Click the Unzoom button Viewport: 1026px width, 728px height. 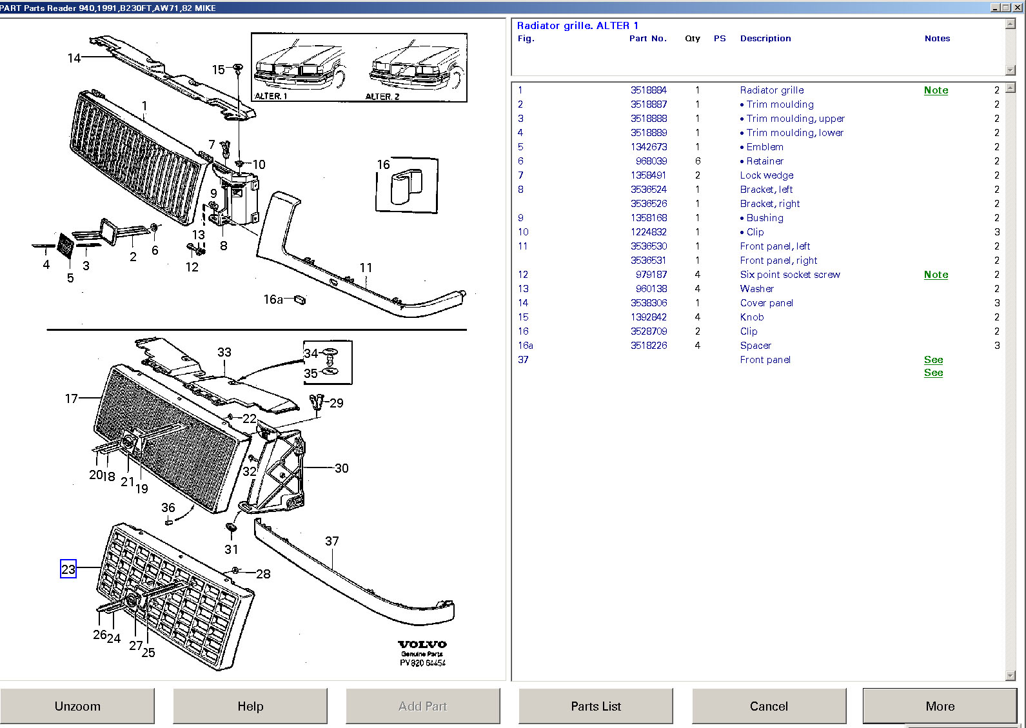click(77, 706)
